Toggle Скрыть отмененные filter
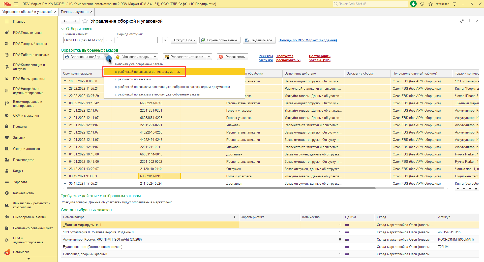Image resolution: width=484 pixels, height=262 pixels. (x=220, y=40)
